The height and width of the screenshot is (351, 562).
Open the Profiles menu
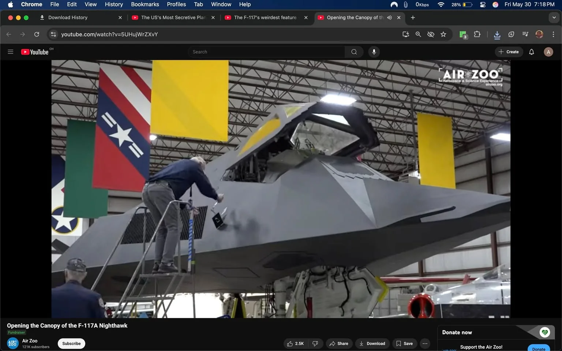tap(176, 4)
